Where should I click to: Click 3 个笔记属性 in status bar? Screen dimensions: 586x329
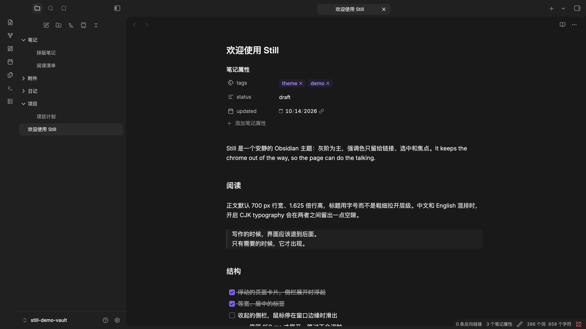point(499,324)
